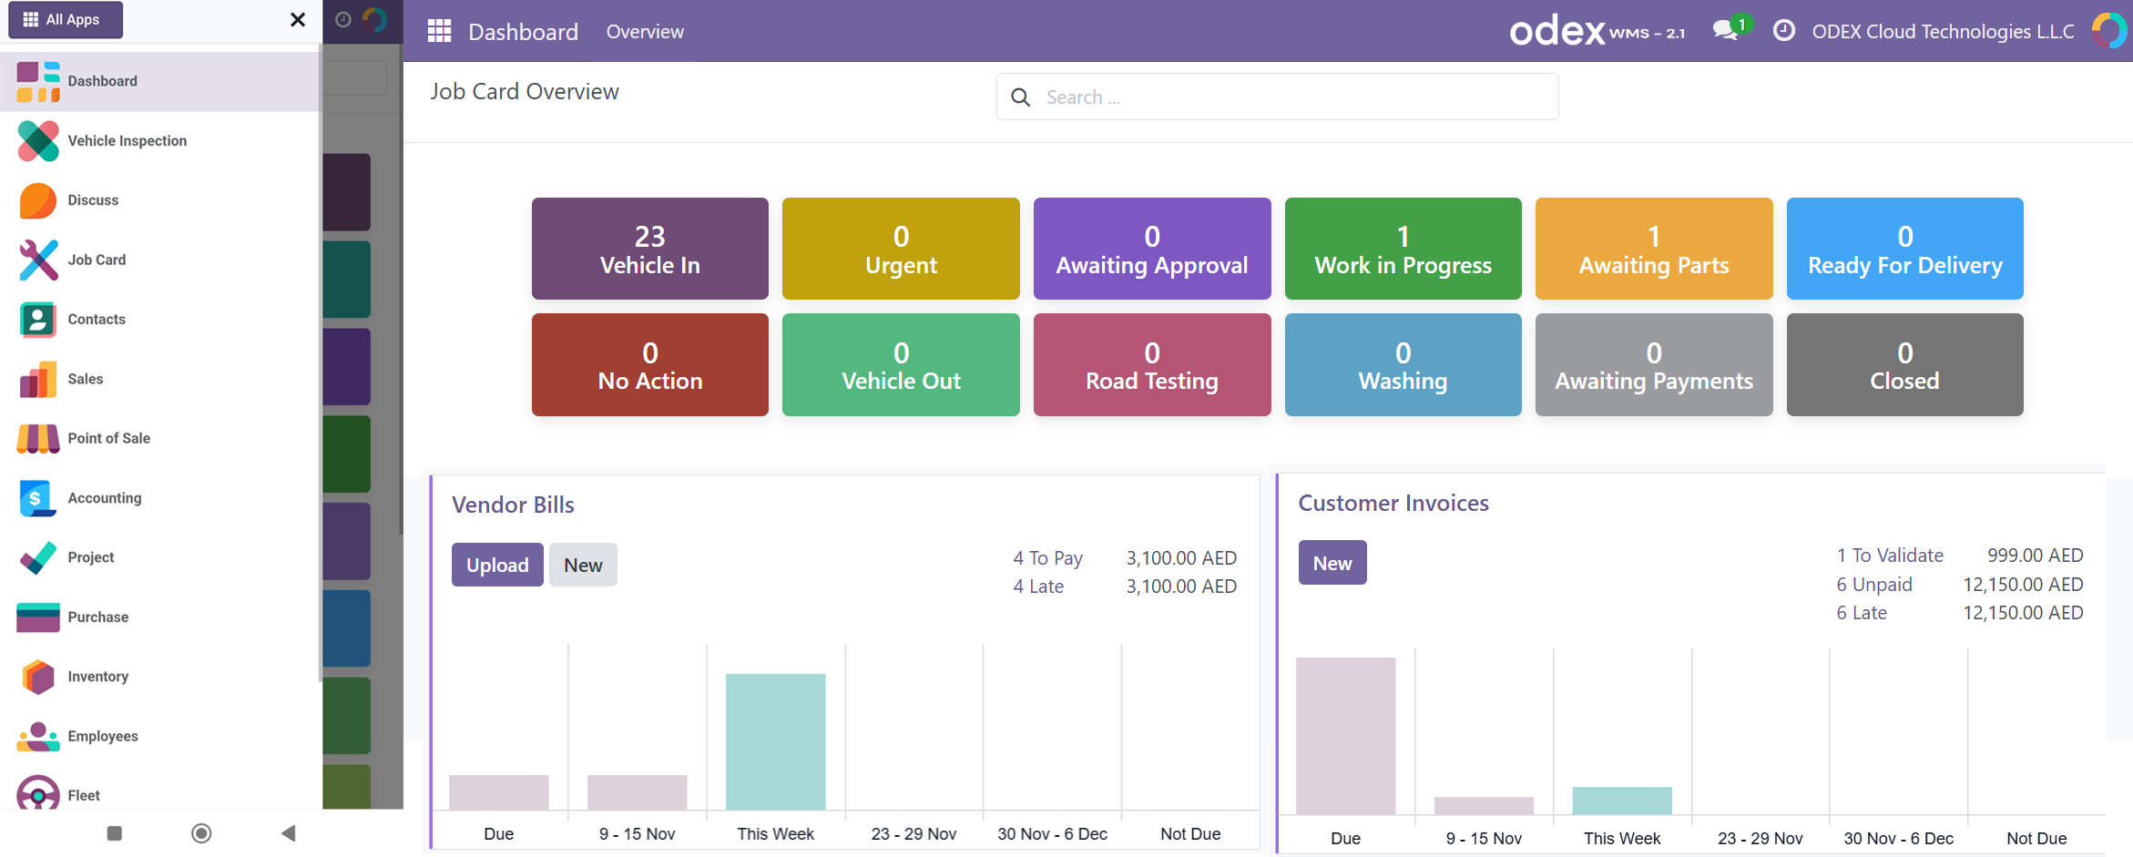
Task: Launch Job Card from the sidebar
Action: (x=96, y=260)
